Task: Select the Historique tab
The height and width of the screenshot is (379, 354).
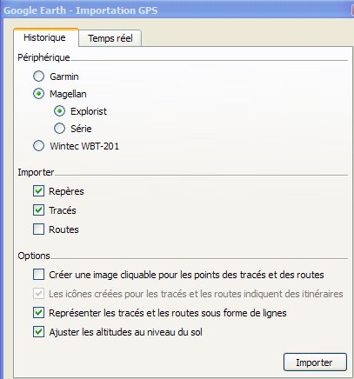Action: 45,37
